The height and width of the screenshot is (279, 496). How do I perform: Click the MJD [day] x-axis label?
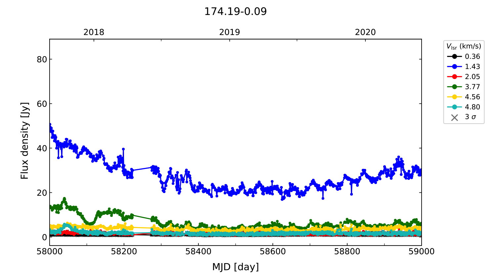click(x=235, y=267)
